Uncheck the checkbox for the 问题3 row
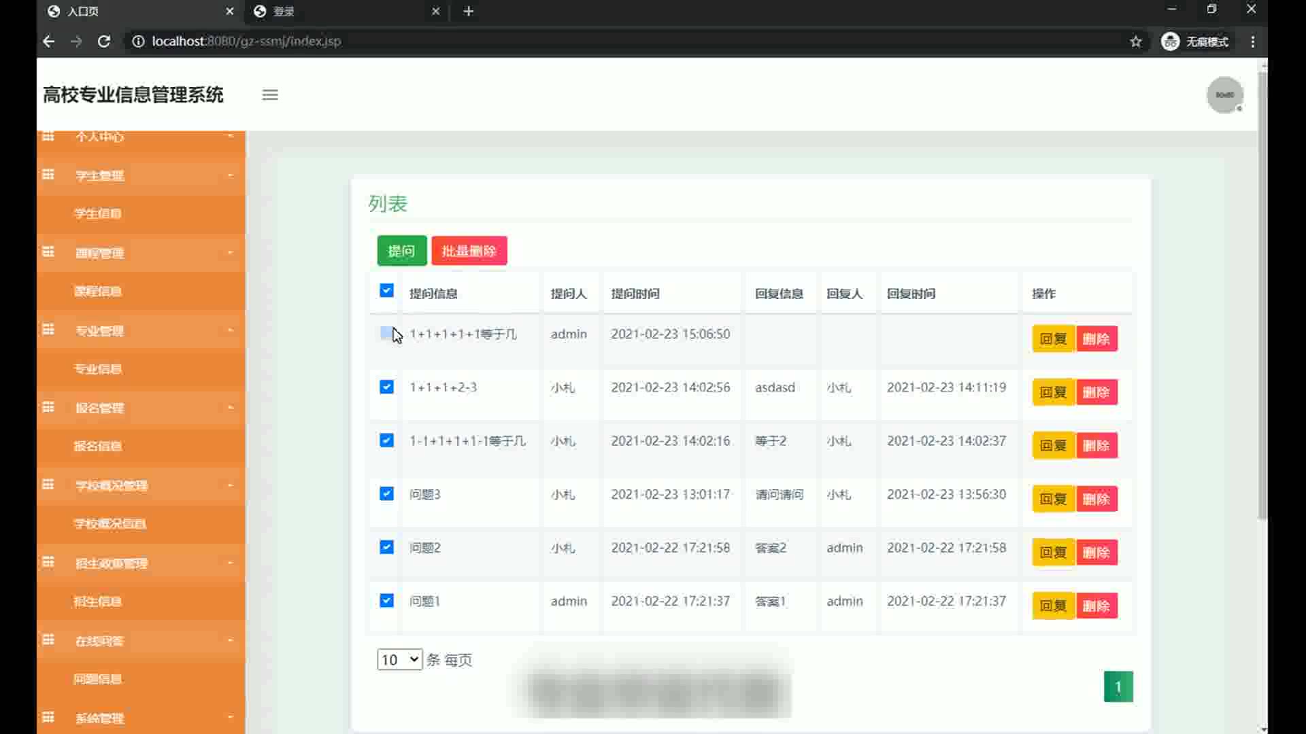The width and height of the screenshot is (1306, 734). [386, 494]
